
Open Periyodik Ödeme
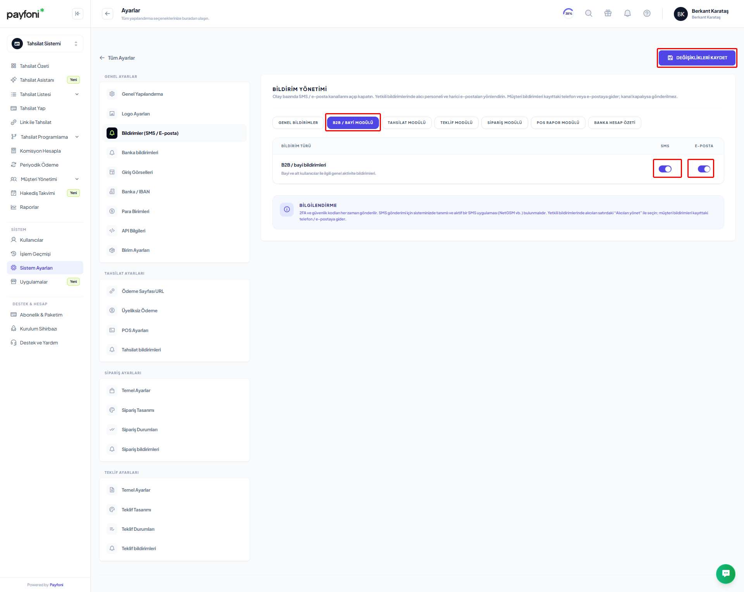(x=45, y=165)
